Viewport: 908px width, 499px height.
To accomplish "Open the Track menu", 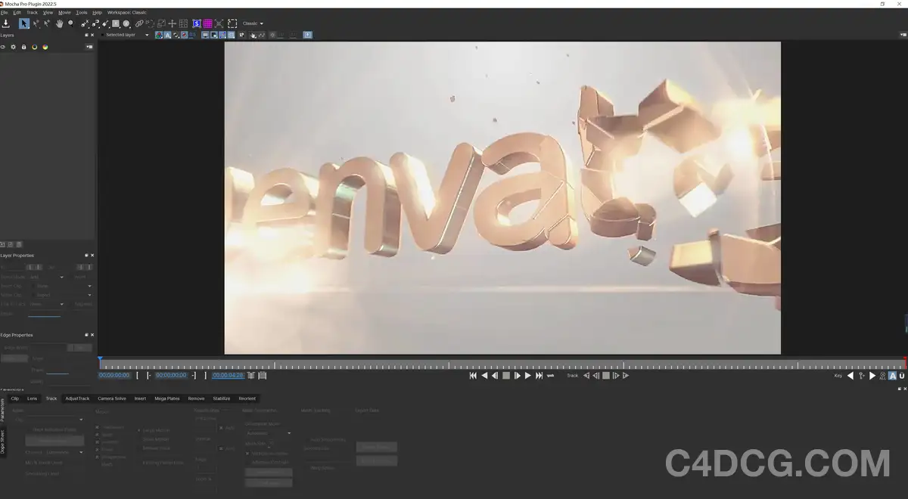I will (x=32, y=13).
